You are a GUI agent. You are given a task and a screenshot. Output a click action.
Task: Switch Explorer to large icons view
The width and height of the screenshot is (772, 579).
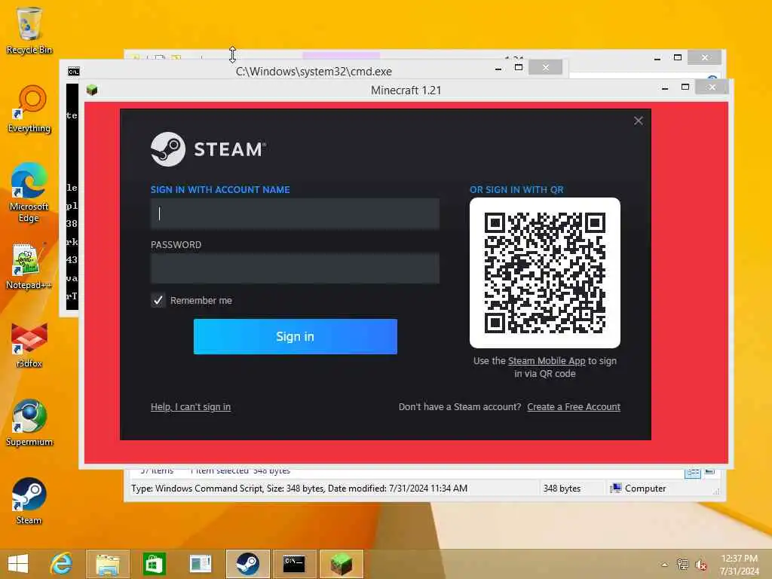tap(709, 472)
